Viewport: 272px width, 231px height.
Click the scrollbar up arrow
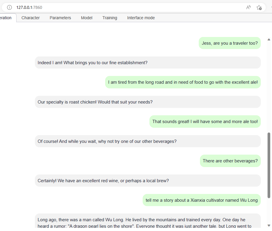coord(269,39)
